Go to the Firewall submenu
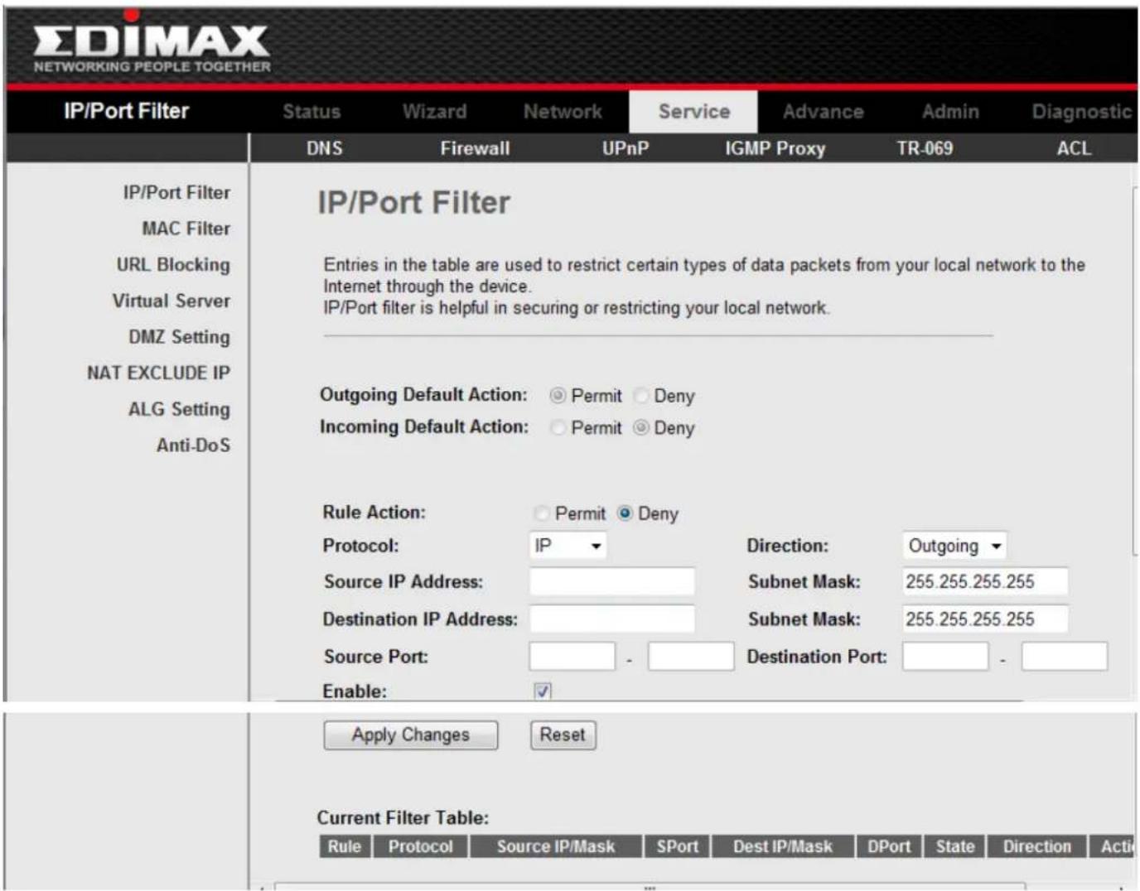This screenshot has height=891, width=1140. 475,148
